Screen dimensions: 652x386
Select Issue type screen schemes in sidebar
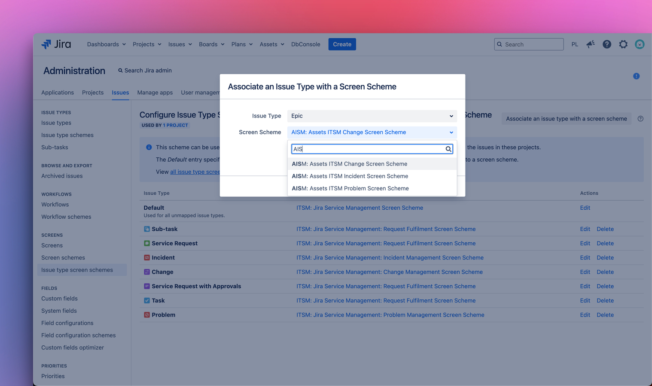click(x=82, y=270)
